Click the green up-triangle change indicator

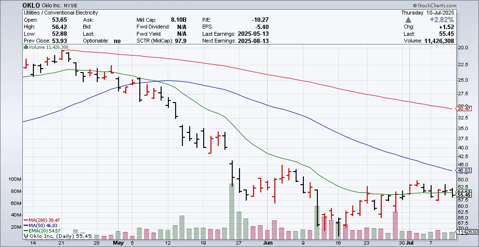408,20
